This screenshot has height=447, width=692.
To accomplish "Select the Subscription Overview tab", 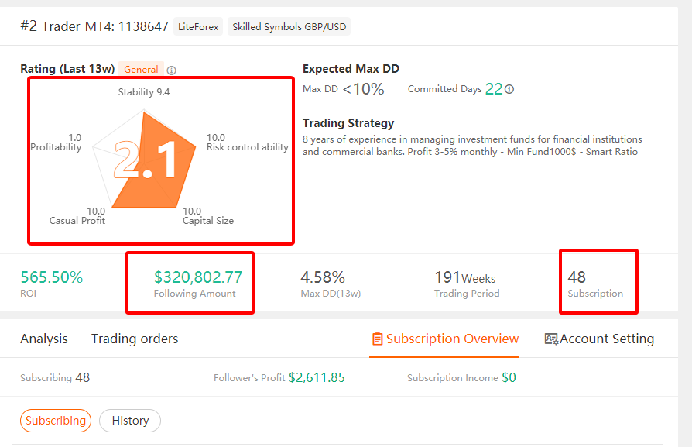I will coord(444,339).
